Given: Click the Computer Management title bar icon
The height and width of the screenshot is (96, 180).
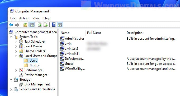Looking at the screenshot, I should click(12, 11).
